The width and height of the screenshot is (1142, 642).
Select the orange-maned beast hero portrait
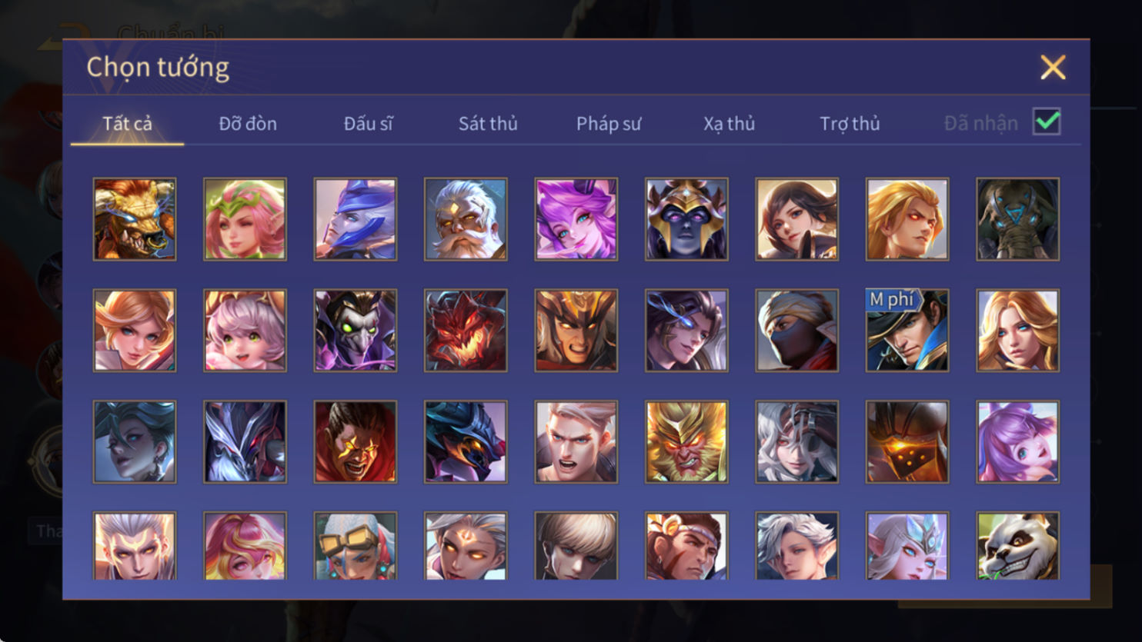(x=135, y=219)
